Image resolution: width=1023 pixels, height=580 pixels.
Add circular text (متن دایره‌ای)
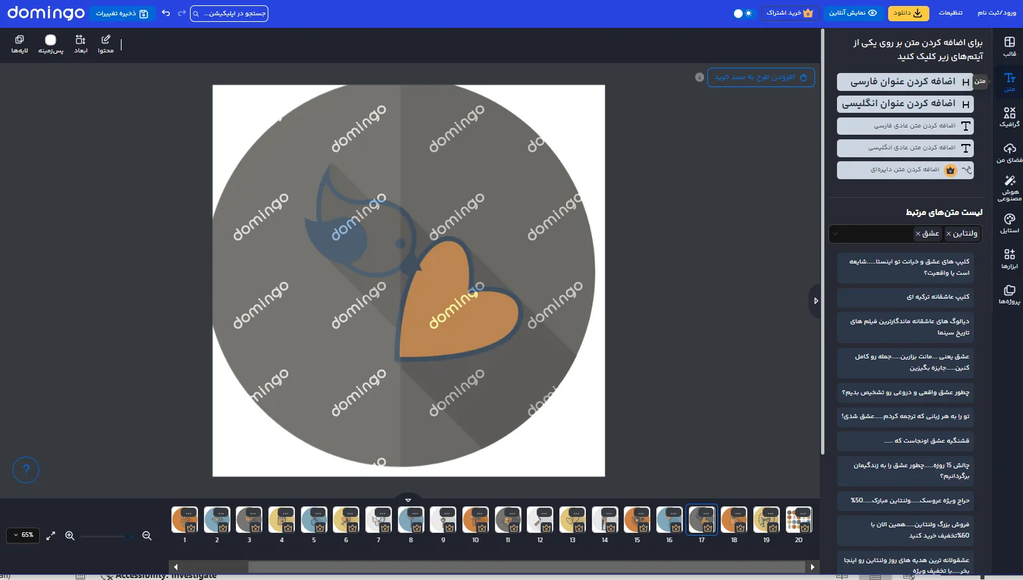905,170
